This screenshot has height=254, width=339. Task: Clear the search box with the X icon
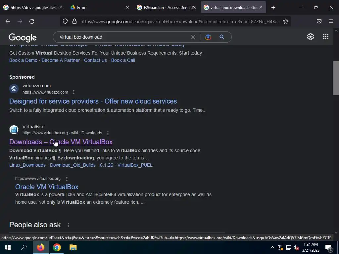pyautogui.click(x=193, y=37)
